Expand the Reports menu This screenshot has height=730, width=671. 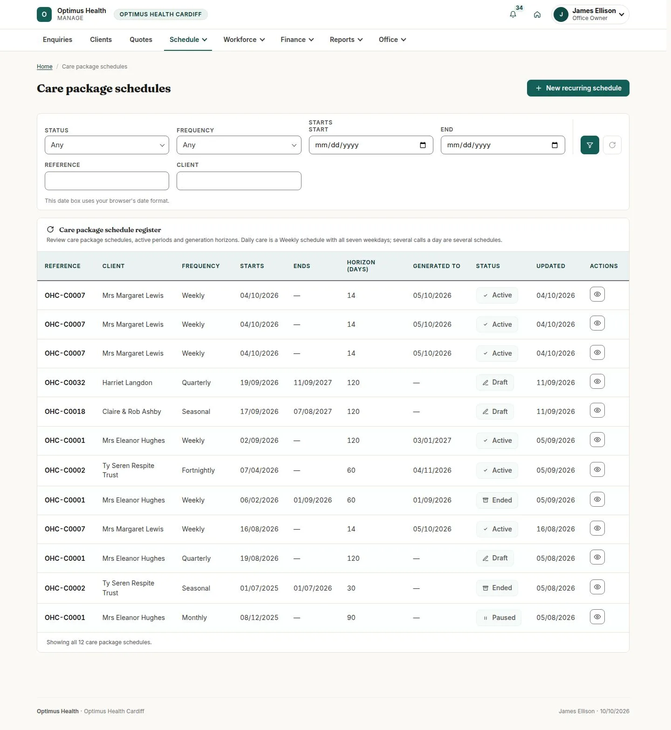pyautogui.click(x=346, y=40)
